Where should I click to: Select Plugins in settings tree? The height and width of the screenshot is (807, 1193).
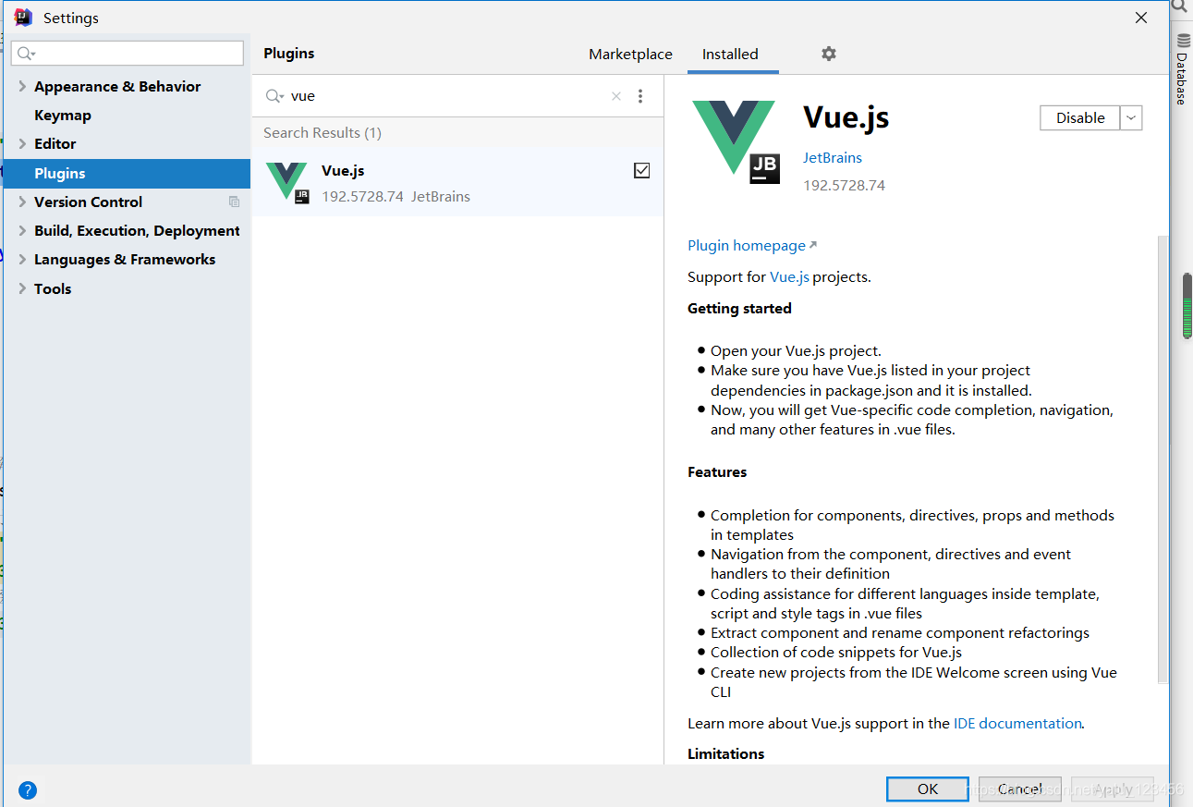tap(127, 173)
